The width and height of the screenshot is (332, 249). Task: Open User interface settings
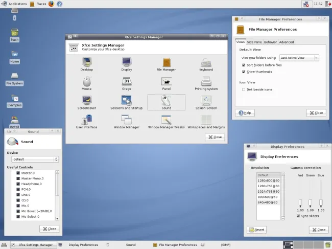[87, 122]
